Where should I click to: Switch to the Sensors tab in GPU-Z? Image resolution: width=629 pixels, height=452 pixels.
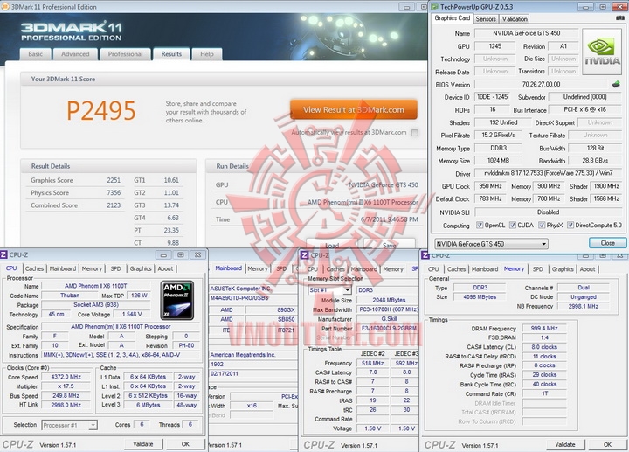pyautogui.click(x=486, y=19)
